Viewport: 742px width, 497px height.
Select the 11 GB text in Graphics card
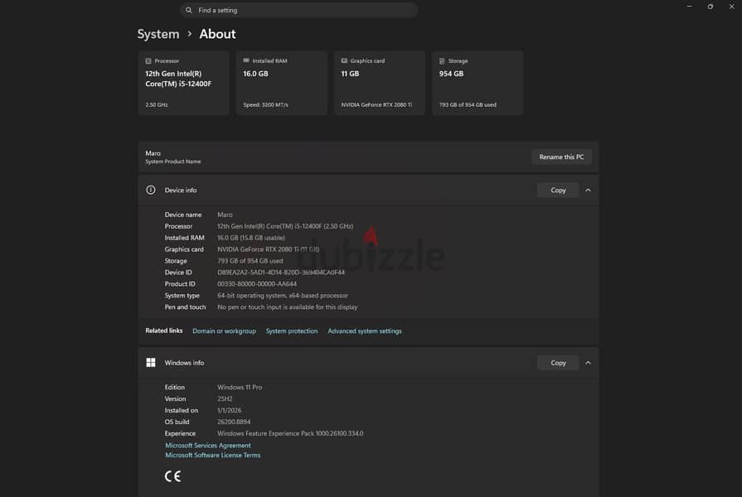pyautogui.click(x=350, y=74)
